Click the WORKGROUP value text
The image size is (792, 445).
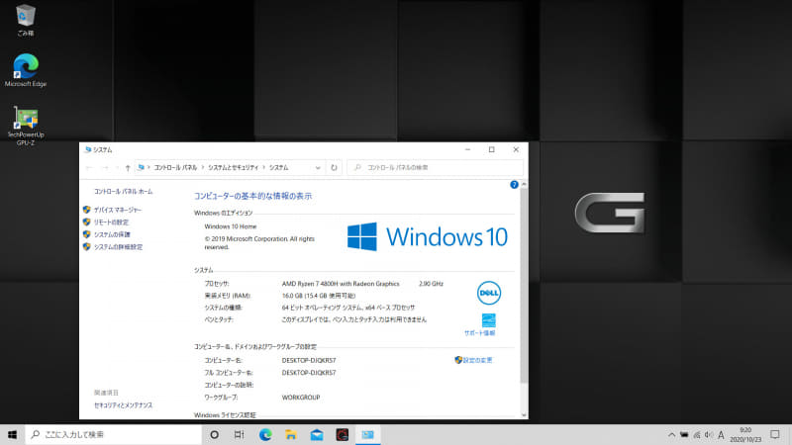(301, 398)
